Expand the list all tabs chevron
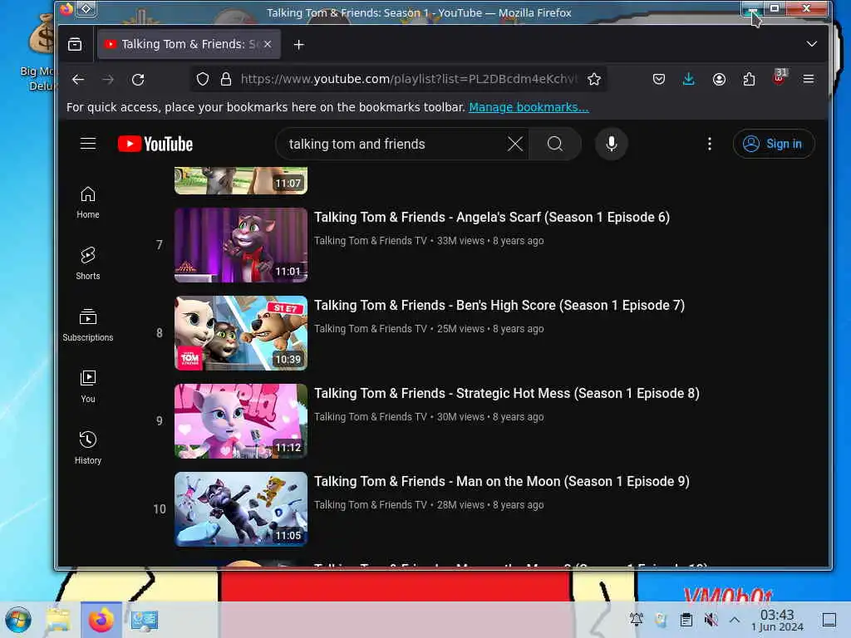Viewport: 851px width, 638px height. tap(811, 44)
